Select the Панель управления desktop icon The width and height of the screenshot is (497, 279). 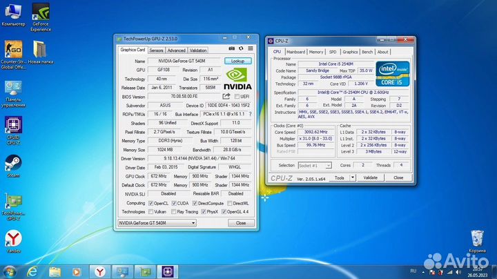13,94
